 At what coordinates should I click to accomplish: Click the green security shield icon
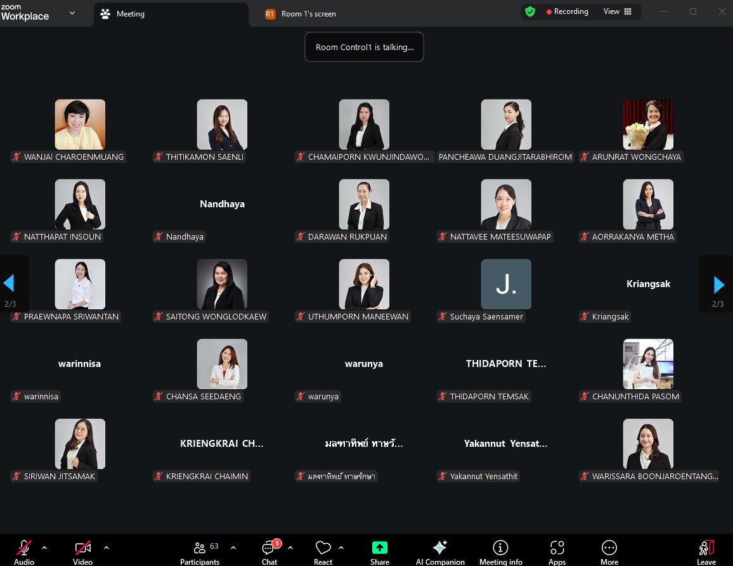(530, 11)
